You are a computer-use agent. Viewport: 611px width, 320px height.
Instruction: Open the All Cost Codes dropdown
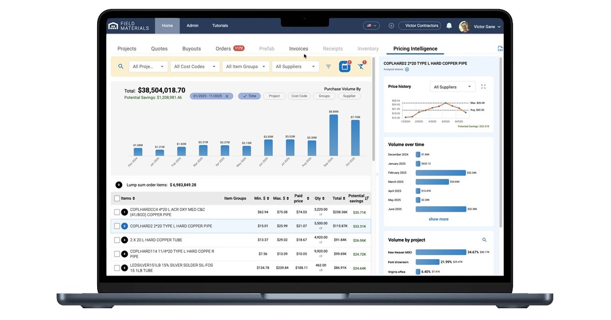pos(194,66)
